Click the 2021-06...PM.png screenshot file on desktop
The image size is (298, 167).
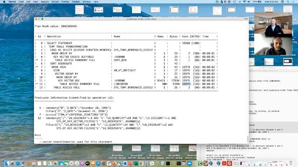click(x=117, y=152)
